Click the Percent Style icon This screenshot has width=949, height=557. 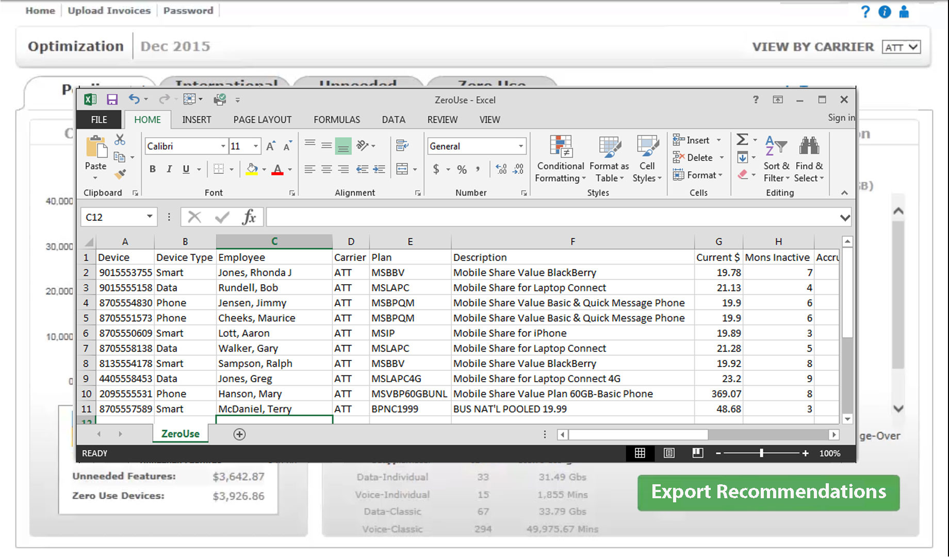[x=462, y=169]
